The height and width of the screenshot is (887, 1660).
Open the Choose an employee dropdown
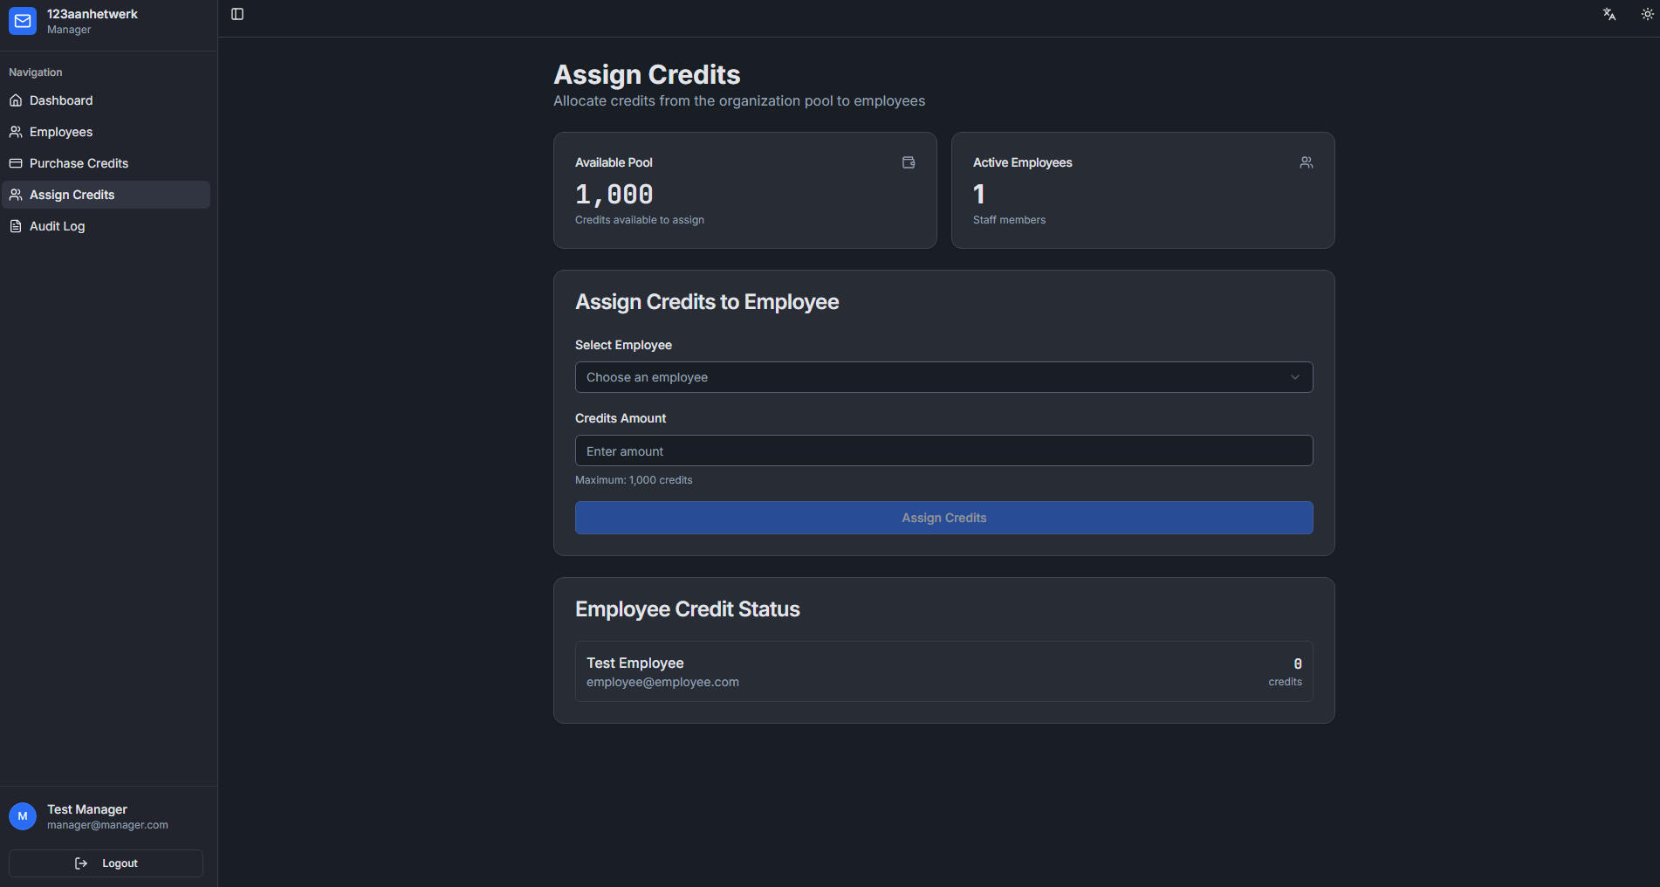coord(943,377)
